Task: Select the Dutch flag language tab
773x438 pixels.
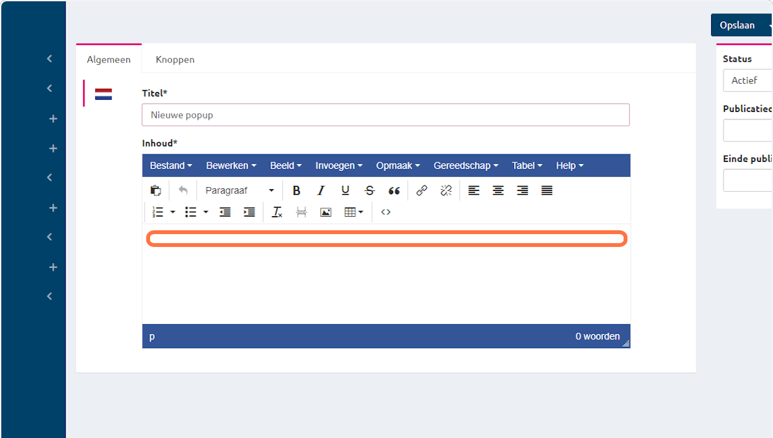Action: 103,94
